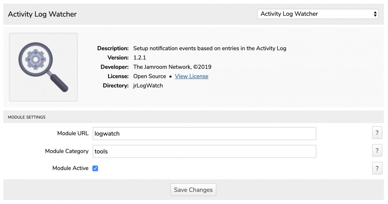388x204 pixels.
Task: Show help for the Module URL setting
Action: point(377,133)
